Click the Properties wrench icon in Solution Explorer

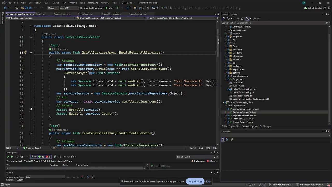point(255,18)
